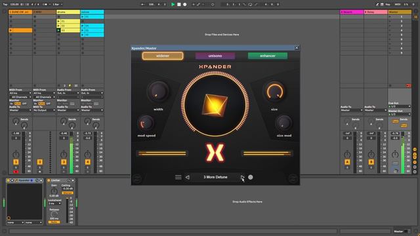Open the Xpander preset list hamburger menu

(178, 177)
